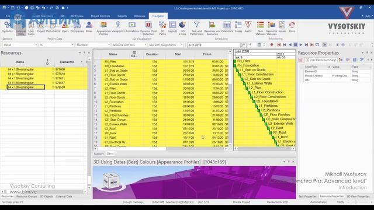374x210 pixels.
Task: Open Dynamic Clash Detection
Action: 148,28
